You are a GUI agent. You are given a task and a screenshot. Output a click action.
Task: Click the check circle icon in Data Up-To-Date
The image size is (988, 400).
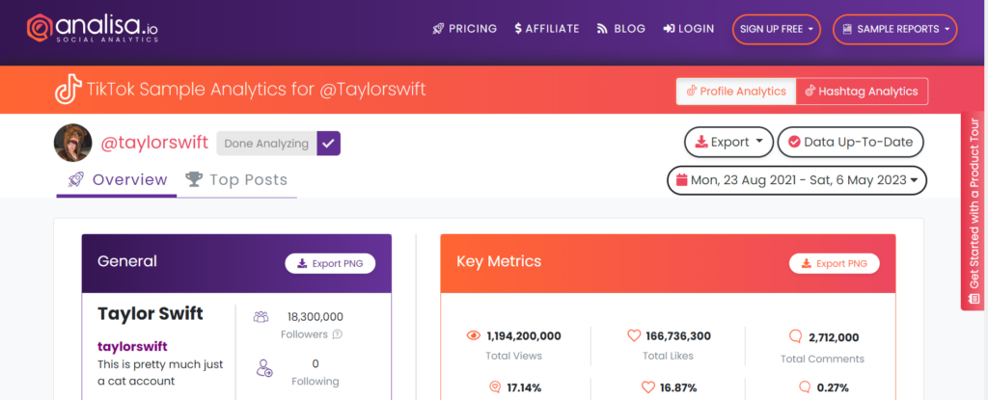pyautogui.click(x=794, y=143)
